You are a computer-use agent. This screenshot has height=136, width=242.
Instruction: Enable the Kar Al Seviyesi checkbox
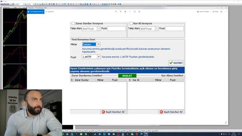[x=131, y=23]
